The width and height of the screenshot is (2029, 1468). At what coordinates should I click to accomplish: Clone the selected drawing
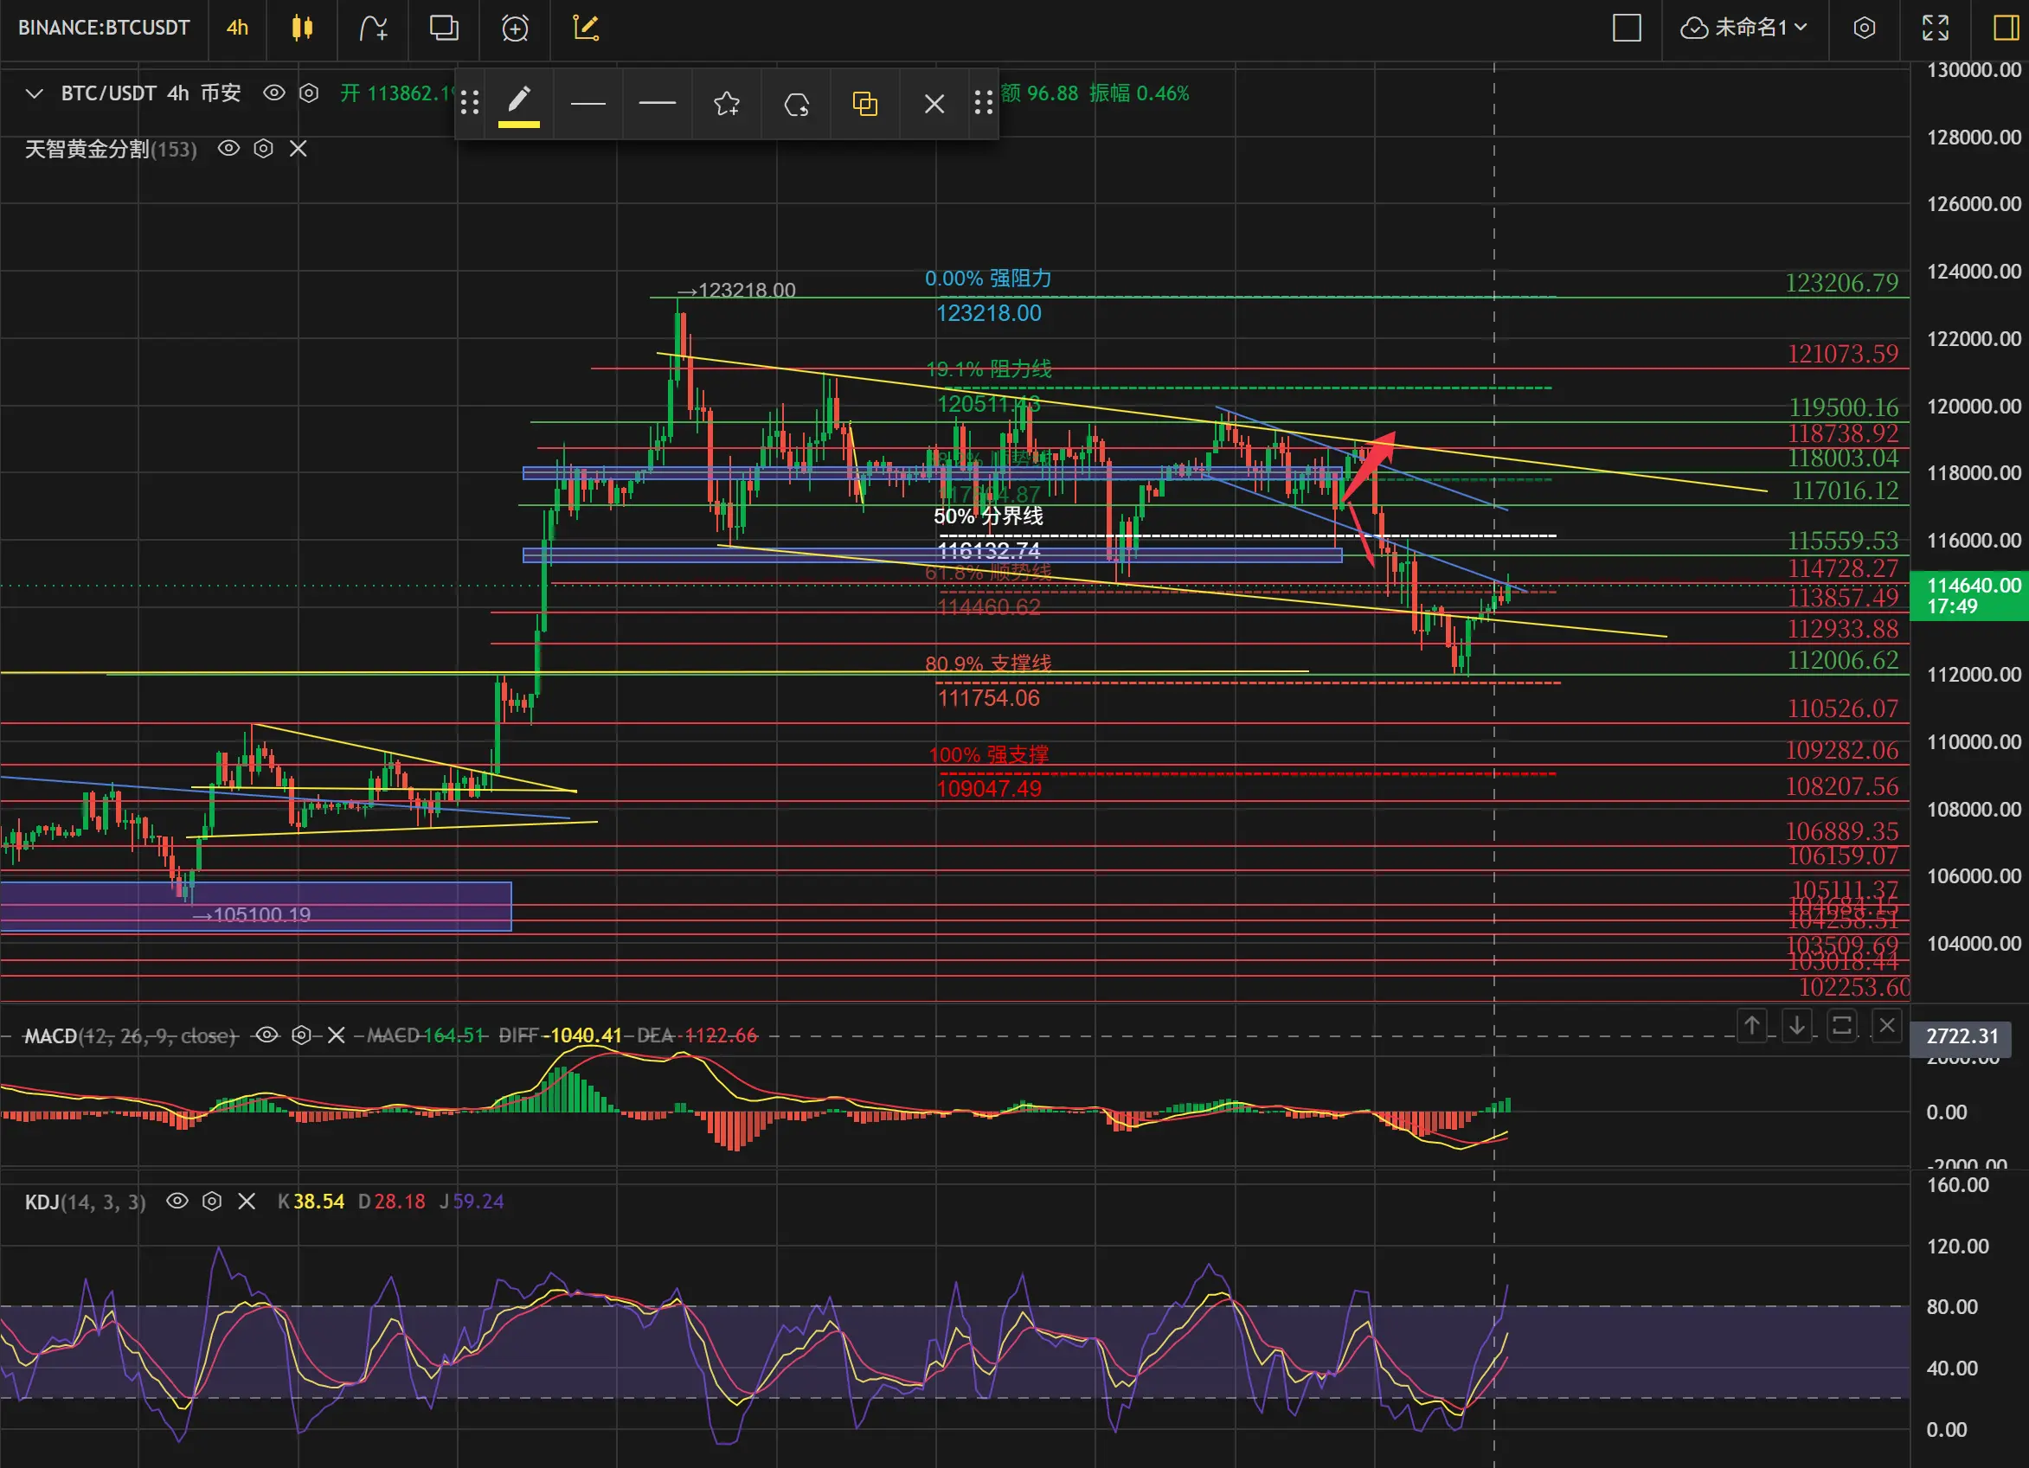[x=865, y=104]
